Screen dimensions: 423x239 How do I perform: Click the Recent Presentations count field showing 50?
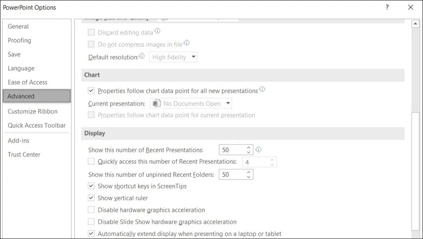tap(232, 149)
